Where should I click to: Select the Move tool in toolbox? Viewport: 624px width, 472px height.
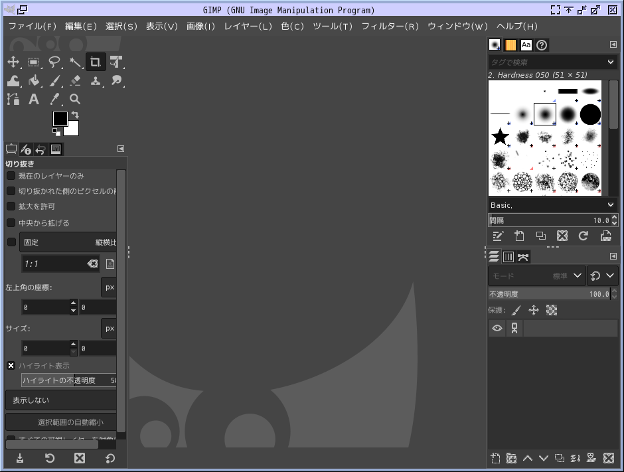point(13,62)
